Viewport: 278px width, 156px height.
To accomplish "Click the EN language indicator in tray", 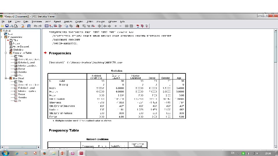I will 233,153.
